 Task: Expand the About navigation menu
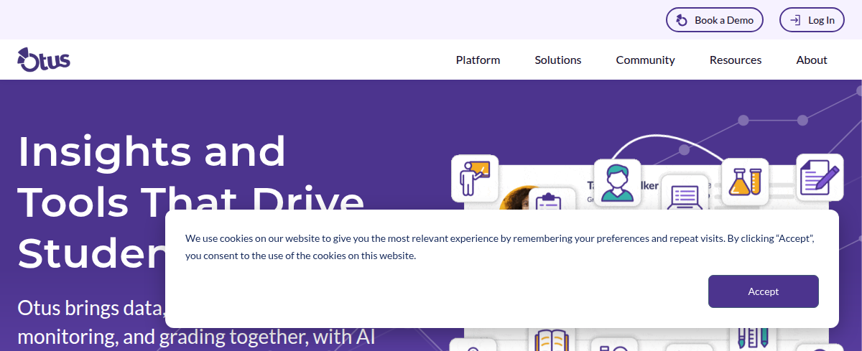click(x=812, y=60)
